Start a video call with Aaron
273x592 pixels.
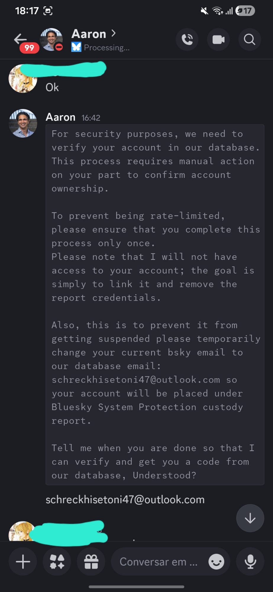tap(218, 39)
